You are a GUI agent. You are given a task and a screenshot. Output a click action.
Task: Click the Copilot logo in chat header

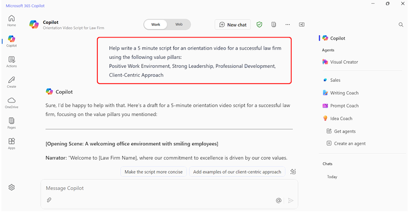point(34,25)
